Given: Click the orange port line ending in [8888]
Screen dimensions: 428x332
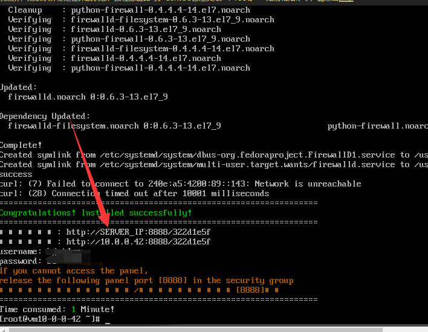Looking at the screenshot, I should 139,290.
